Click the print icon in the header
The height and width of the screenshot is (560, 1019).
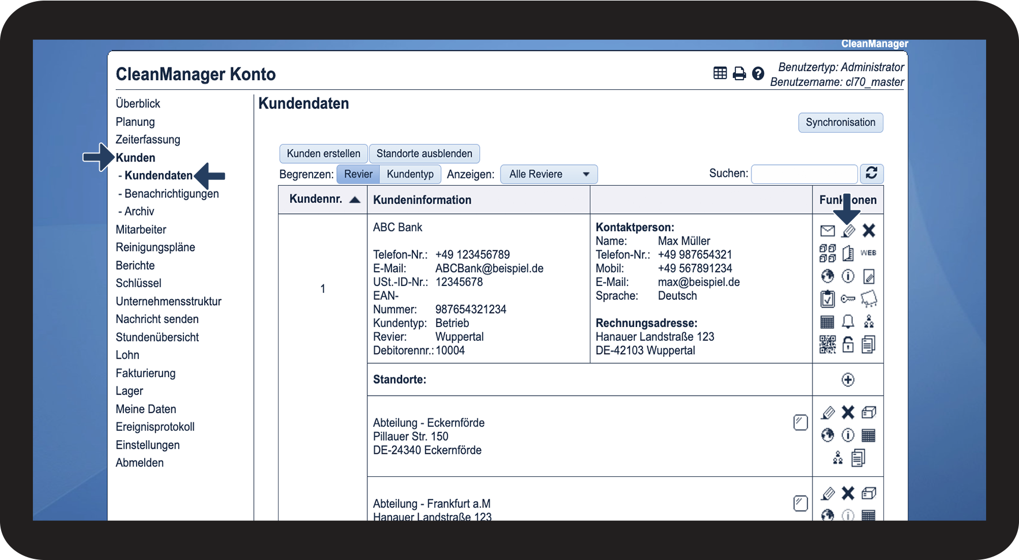pyautogui.click(x=739, y=74)
